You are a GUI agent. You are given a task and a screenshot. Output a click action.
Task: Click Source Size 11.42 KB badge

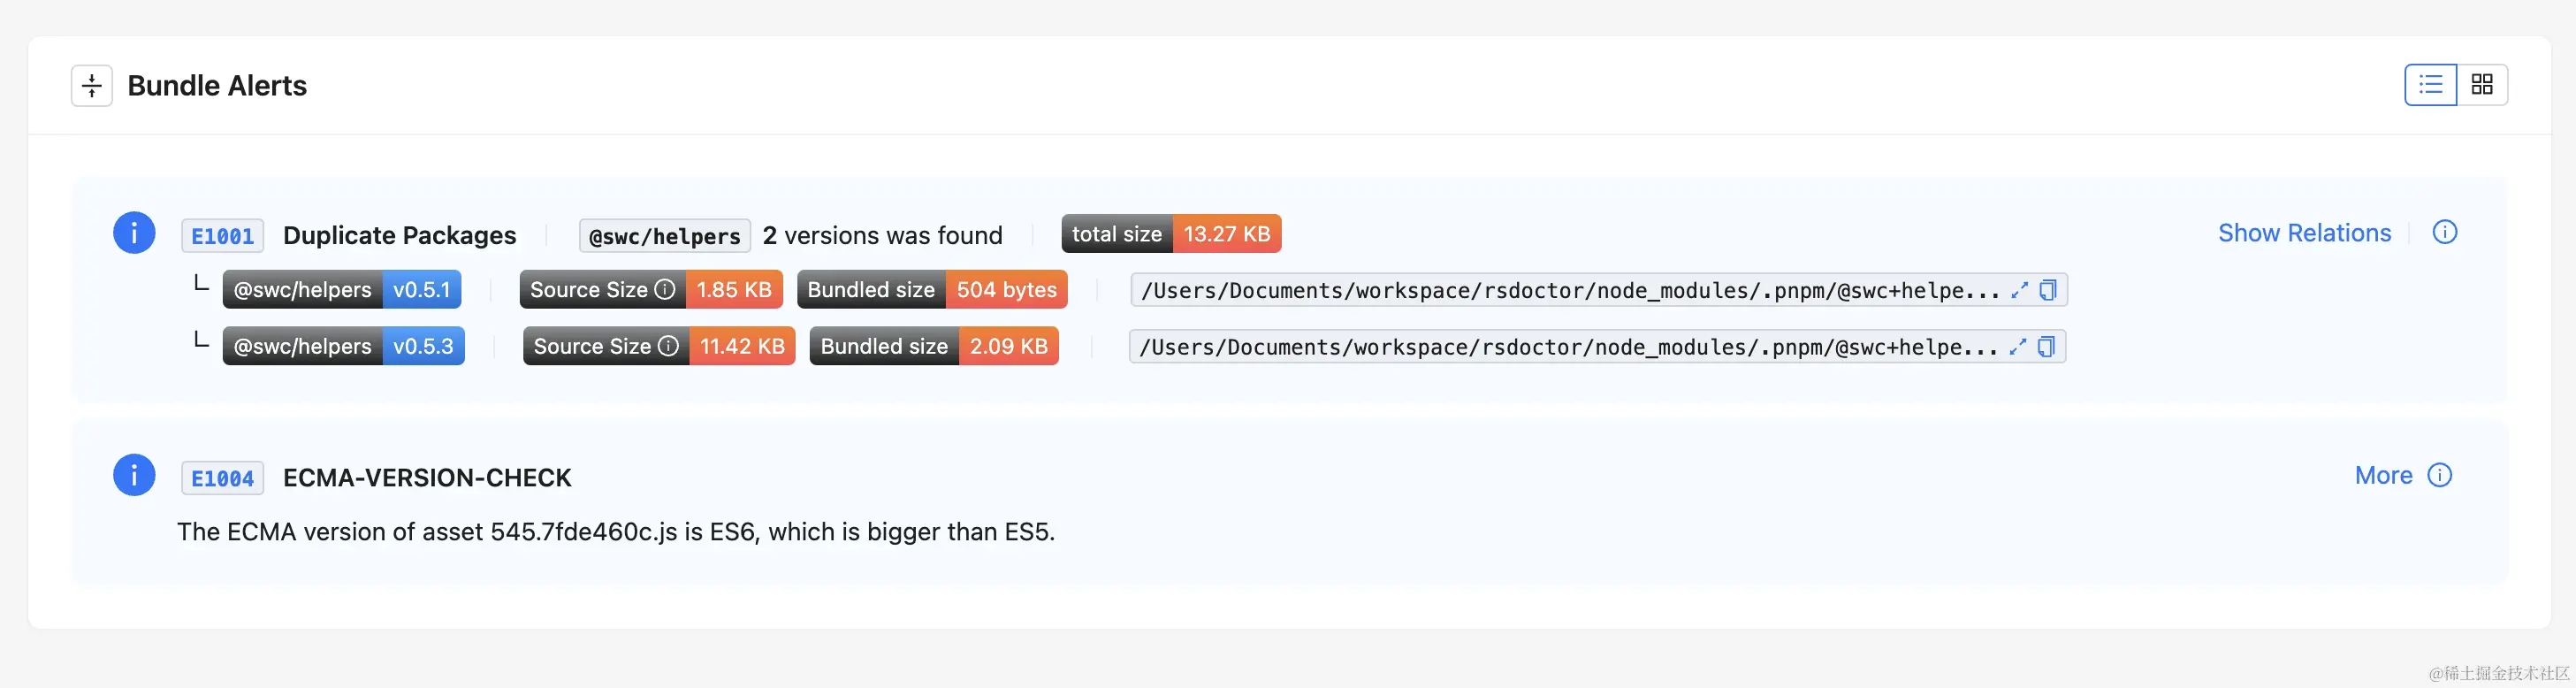tap(659, 346)
